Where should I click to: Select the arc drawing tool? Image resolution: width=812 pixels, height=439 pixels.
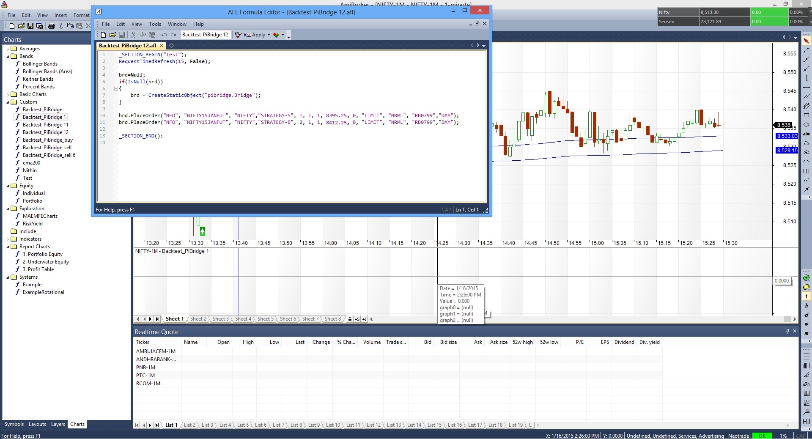(806, 162)
